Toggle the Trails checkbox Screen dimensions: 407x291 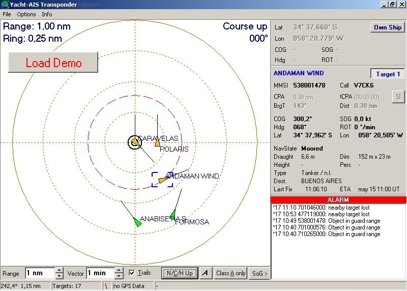click(132, 273)
